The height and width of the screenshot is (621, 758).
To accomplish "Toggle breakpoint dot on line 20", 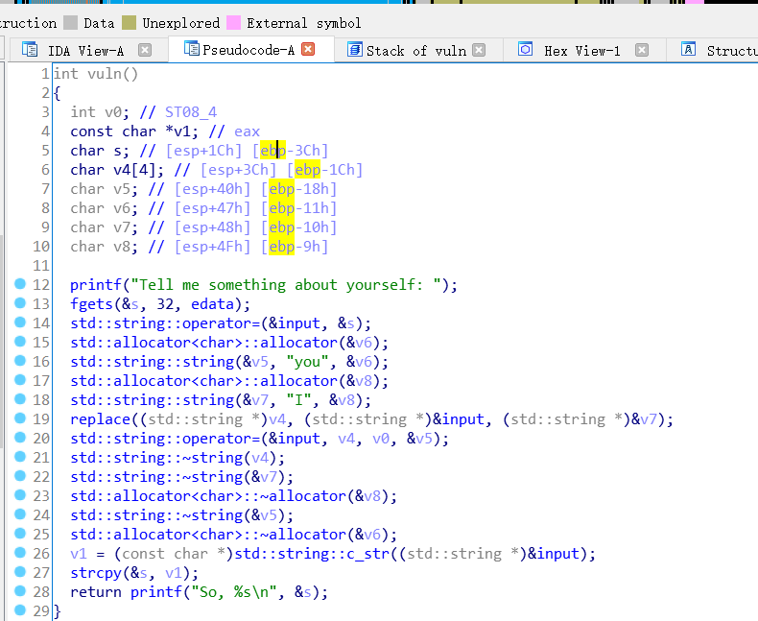I will click(20, 438).
